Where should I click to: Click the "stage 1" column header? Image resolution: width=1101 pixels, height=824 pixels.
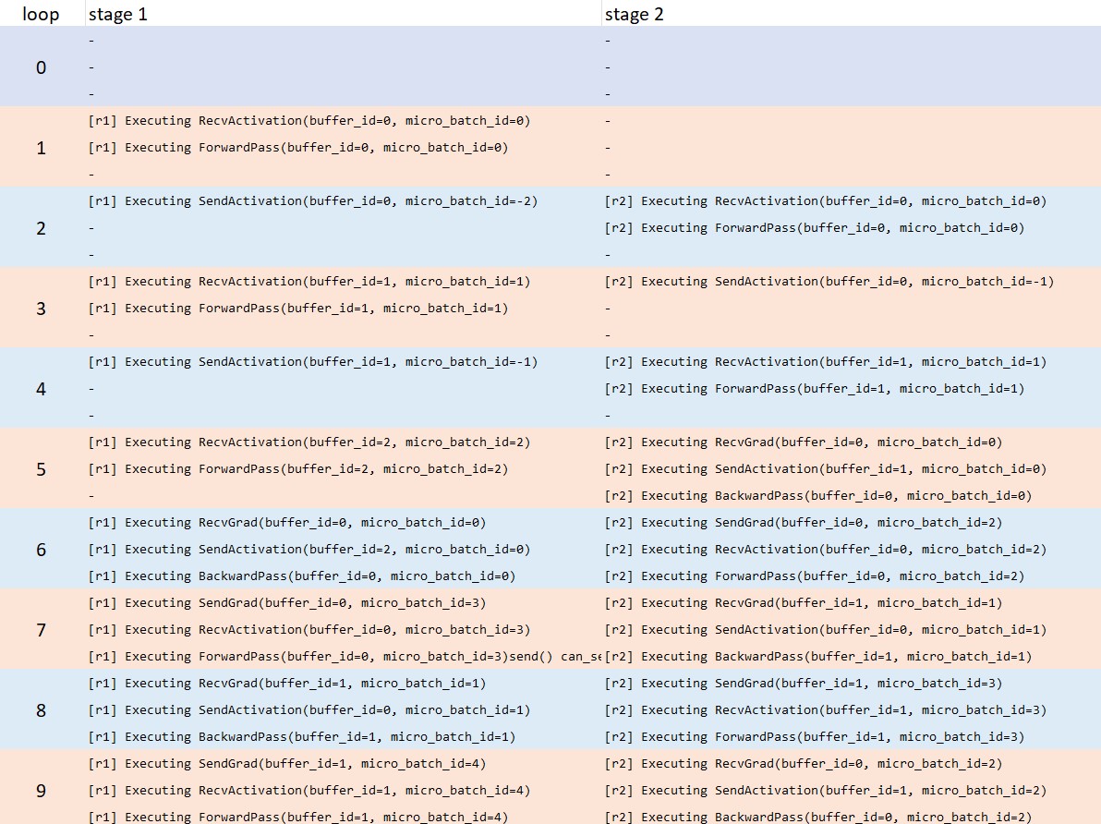click(118, 14)
